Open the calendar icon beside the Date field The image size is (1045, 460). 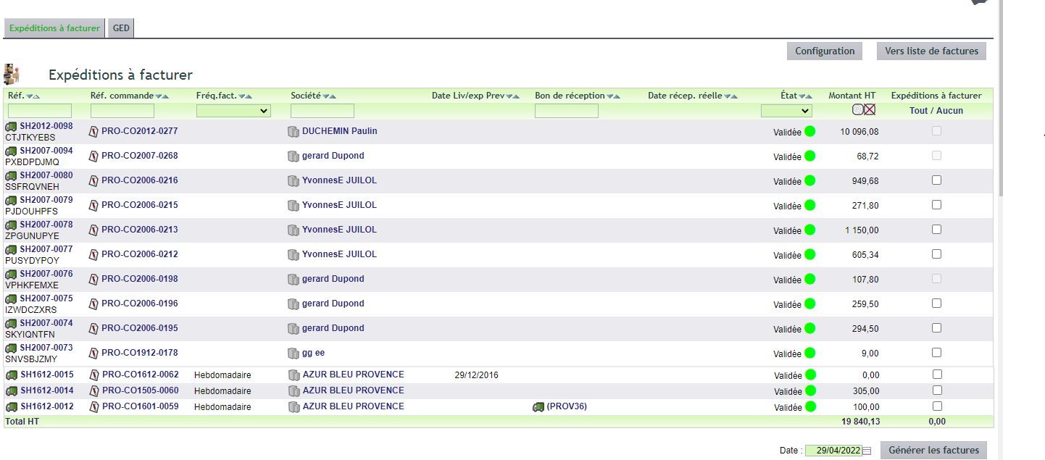click(x=867, y=451)
